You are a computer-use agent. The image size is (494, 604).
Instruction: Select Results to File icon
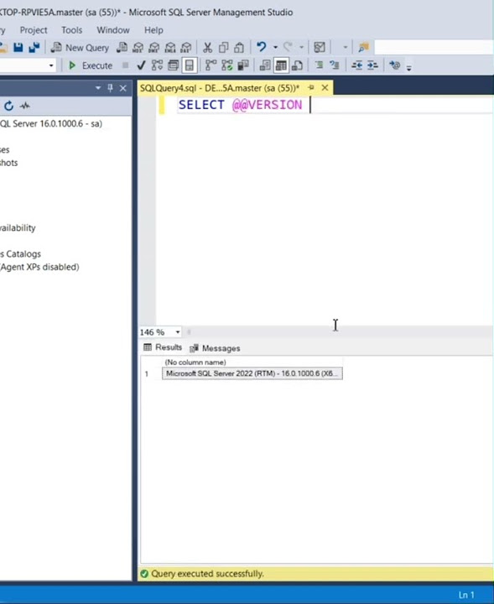[x=297, y=65]
